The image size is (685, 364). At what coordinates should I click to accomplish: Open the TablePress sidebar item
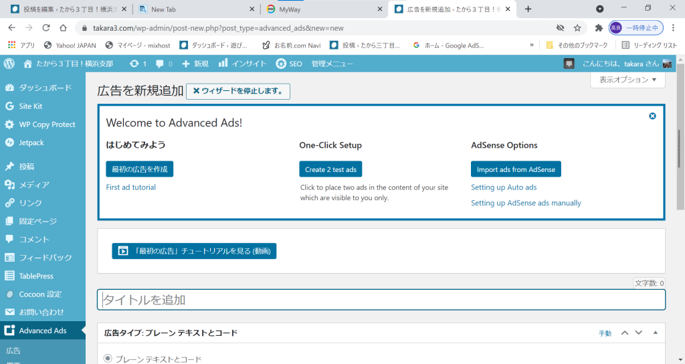tap(36, 276)
